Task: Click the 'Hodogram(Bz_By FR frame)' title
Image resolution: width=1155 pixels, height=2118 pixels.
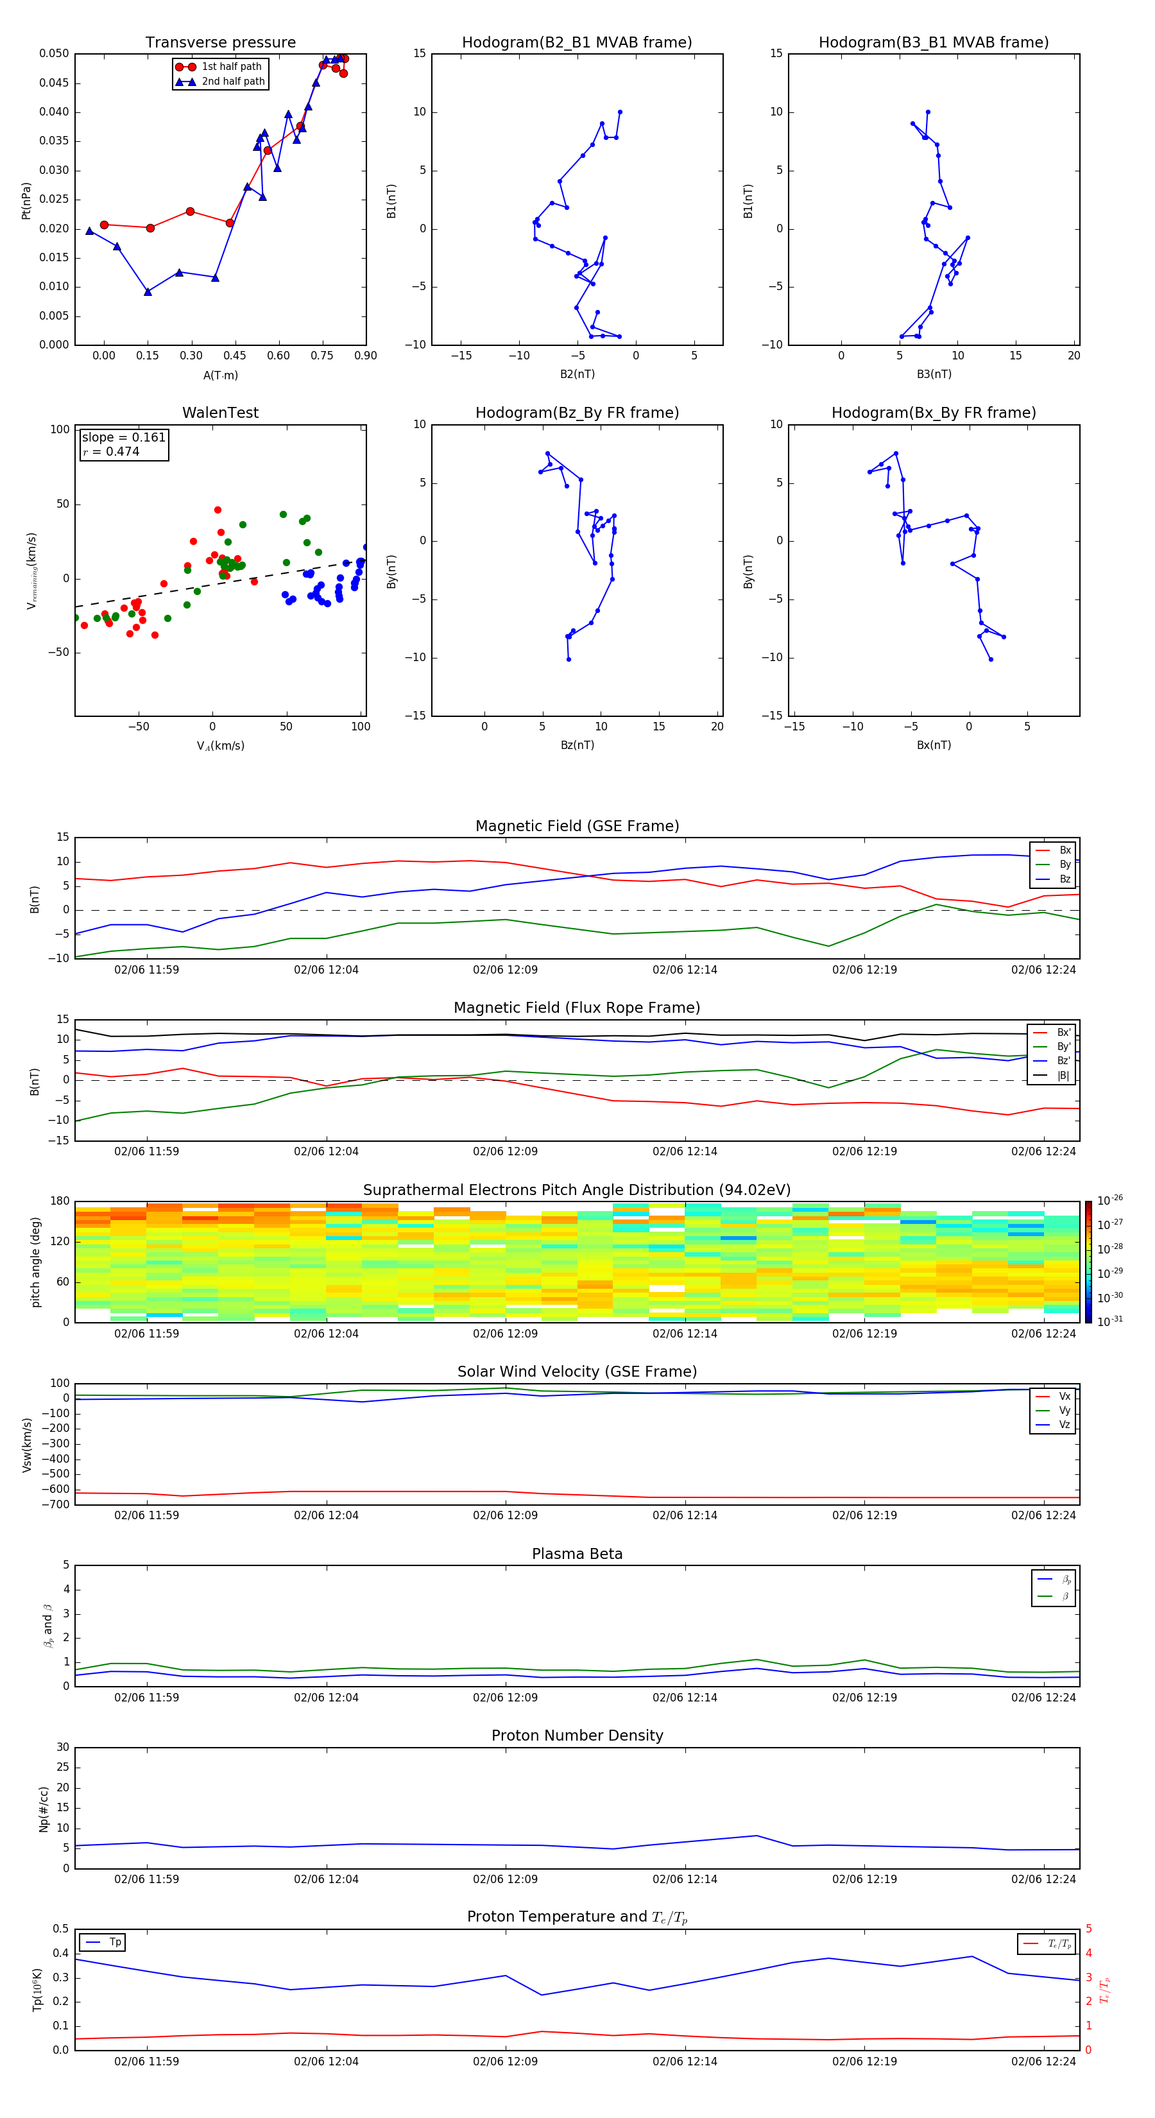Action: [x=577, y=413]
